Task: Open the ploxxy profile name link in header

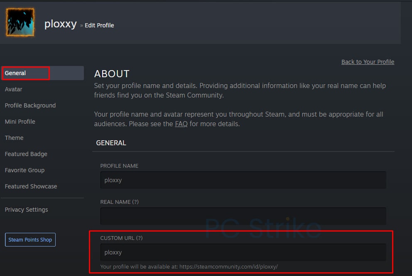Action: click(x=60, y=24)
